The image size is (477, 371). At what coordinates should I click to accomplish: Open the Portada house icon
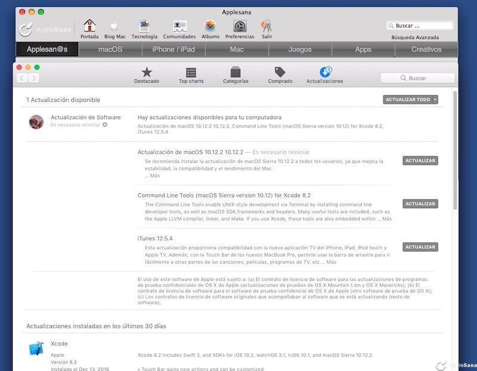(x=89, y=26)
